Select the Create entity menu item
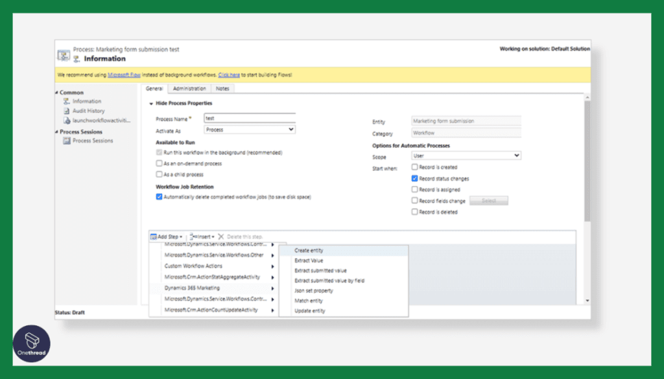 click(344, 251)
